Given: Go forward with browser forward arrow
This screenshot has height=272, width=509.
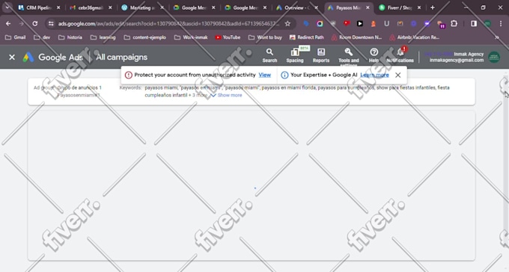Looking at the screenshot, I should pyautogui.click(x=22, y=24).
